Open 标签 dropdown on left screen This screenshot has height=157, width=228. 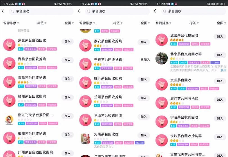tap(42, 23)
